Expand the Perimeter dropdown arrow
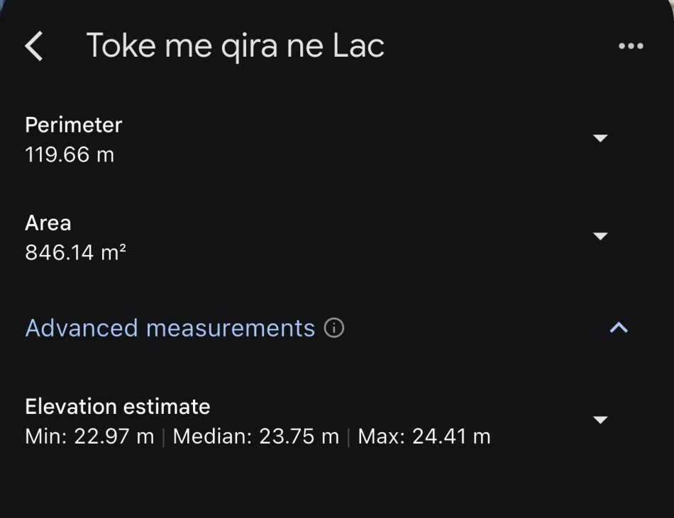The width and height of the screenshot is (674, 518). pos(600,138)
